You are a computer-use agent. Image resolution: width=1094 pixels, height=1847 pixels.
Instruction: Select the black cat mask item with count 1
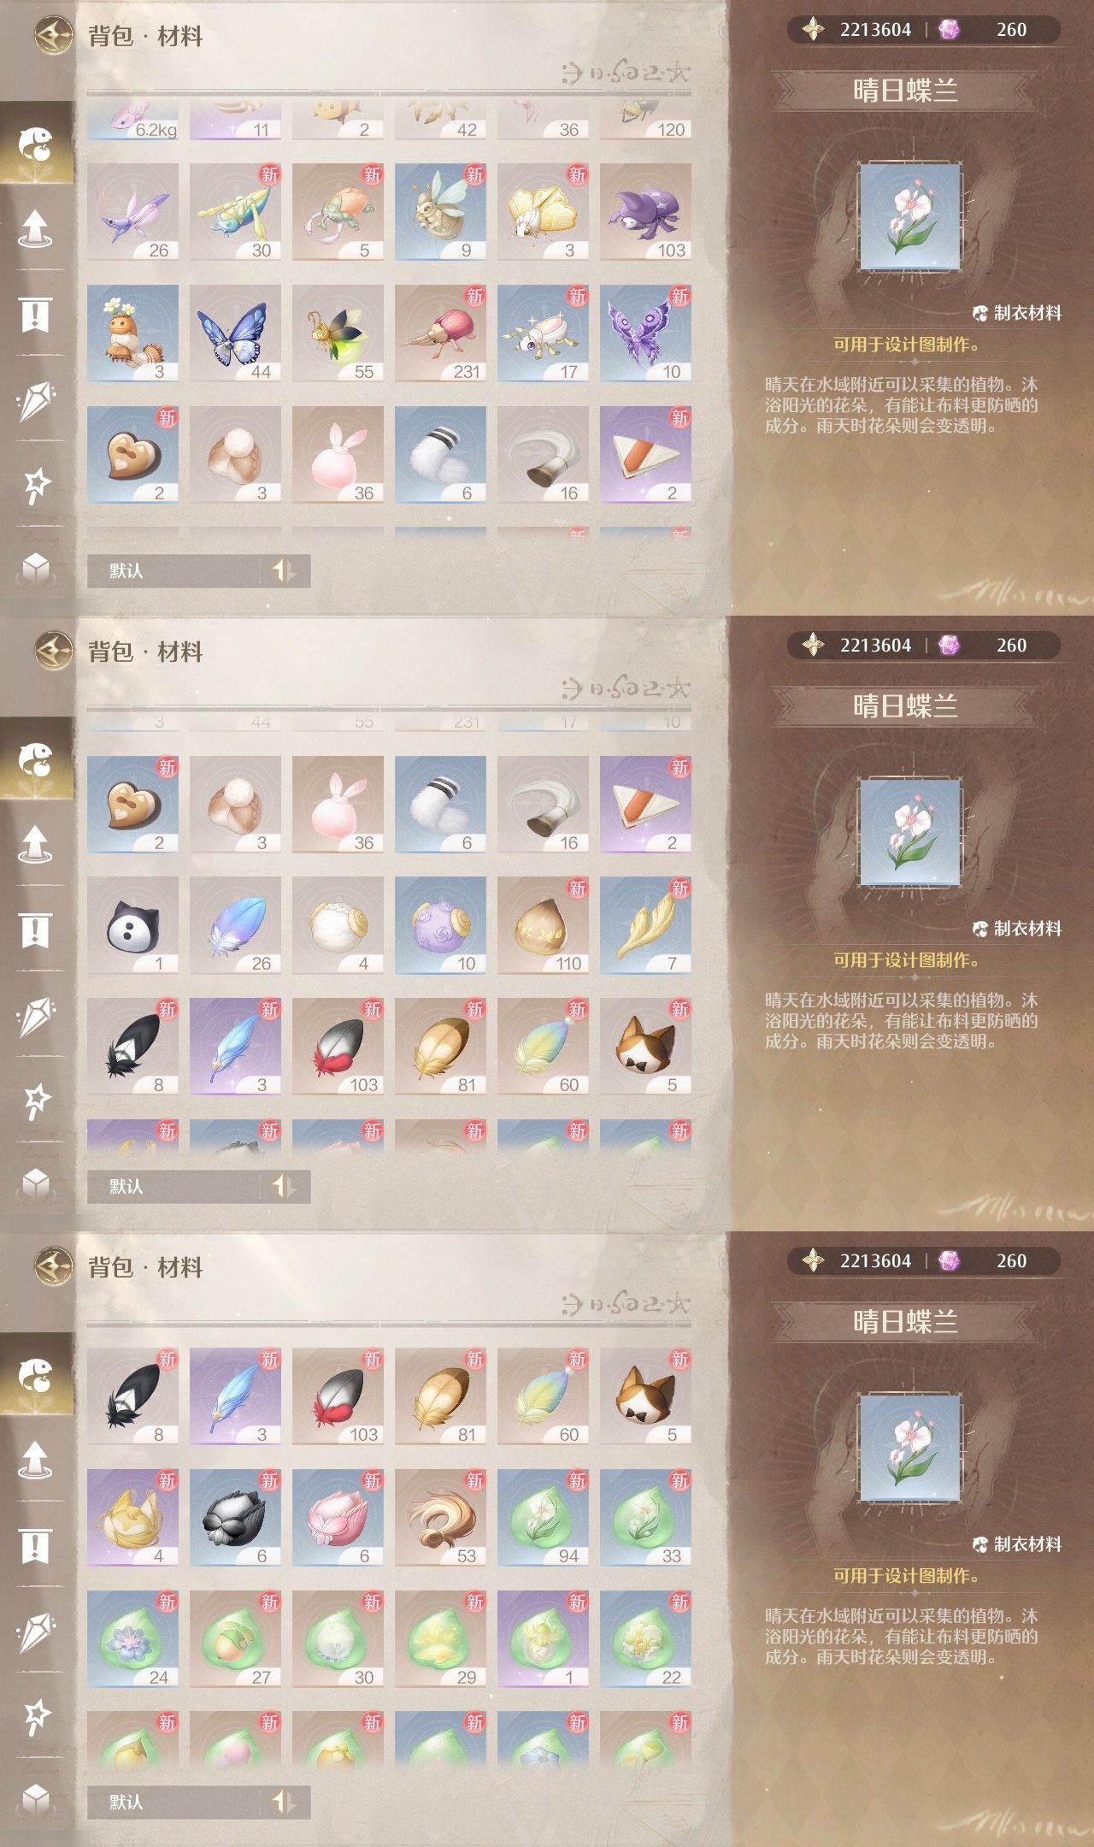pos(132,925)
